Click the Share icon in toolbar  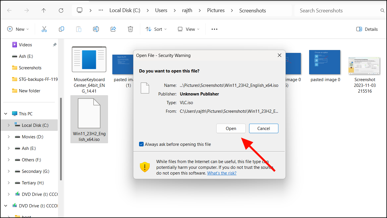click(x=113, y=29)
